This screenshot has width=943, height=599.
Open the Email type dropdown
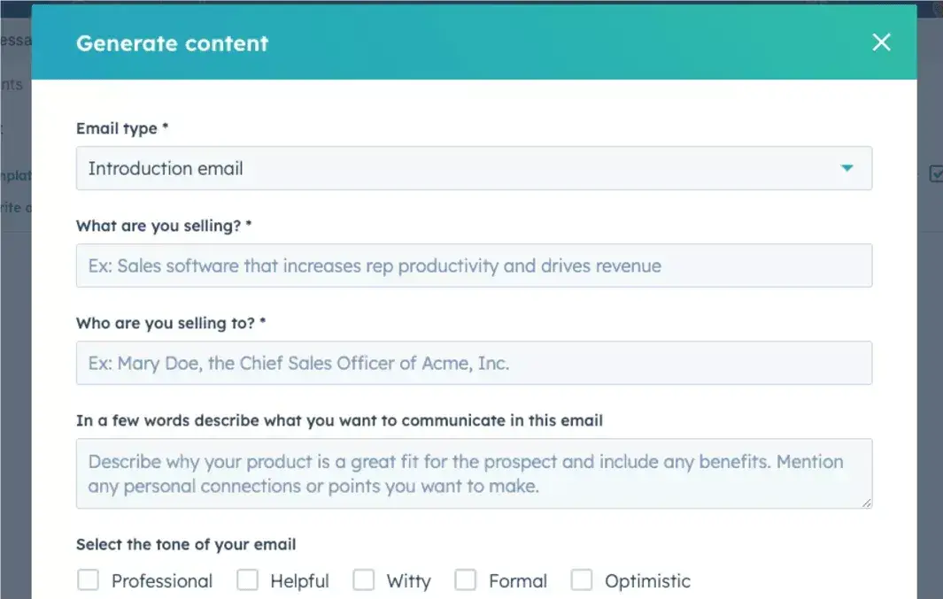coord(474,168)
